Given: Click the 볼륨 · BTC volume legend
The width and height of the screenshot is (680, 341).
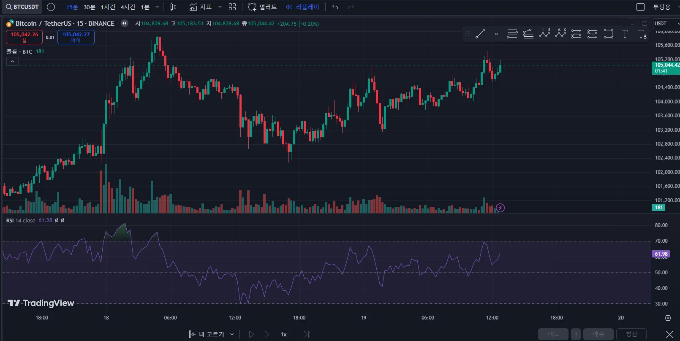Looking at the screenshot, I should point(19,51).
